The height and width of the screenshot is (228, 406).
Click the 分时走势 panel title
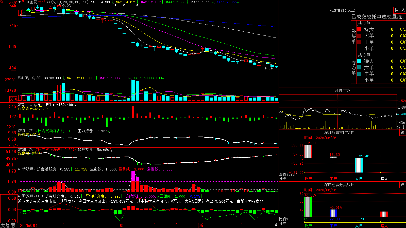(x=342, y=90)
